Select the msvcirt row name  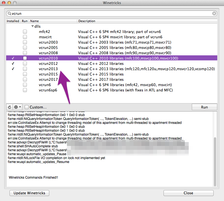(45, 37)
